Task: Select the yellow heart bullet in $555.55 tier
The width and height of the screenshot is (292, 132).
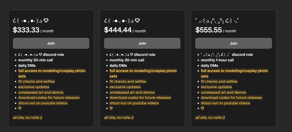Action: click(x=202, y=108)
